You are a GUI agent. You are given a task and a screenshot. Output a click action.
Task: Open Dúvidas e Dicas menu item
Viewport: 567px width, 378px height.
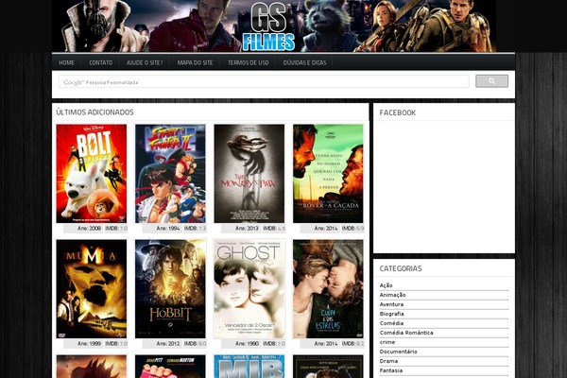[x=304, y=62]
